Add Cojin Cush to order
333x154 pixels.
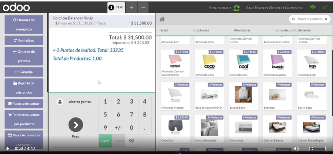click(x=175, y=129)
